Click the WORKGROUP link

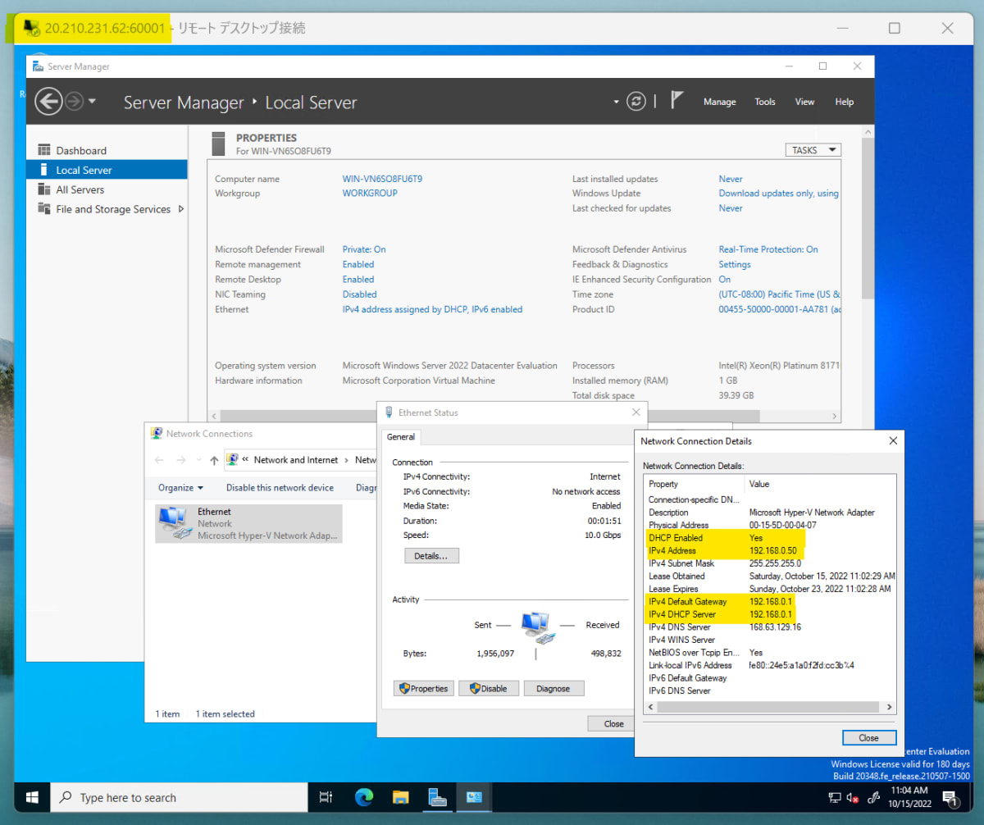[370, 194]
